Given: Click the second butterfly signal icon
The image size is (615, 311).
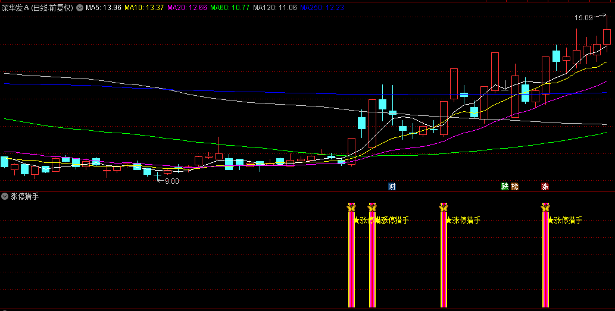Looking at the screenshot, I should pyautogui.click(x=372, y=208).
